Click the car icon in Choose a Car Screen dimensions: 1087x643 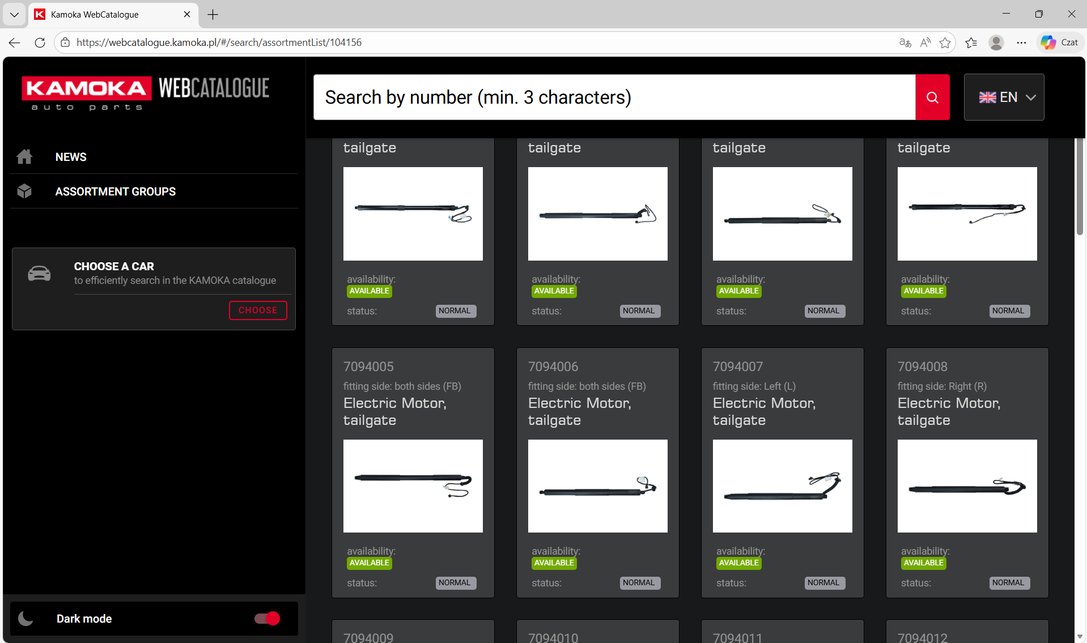(39, 274)
